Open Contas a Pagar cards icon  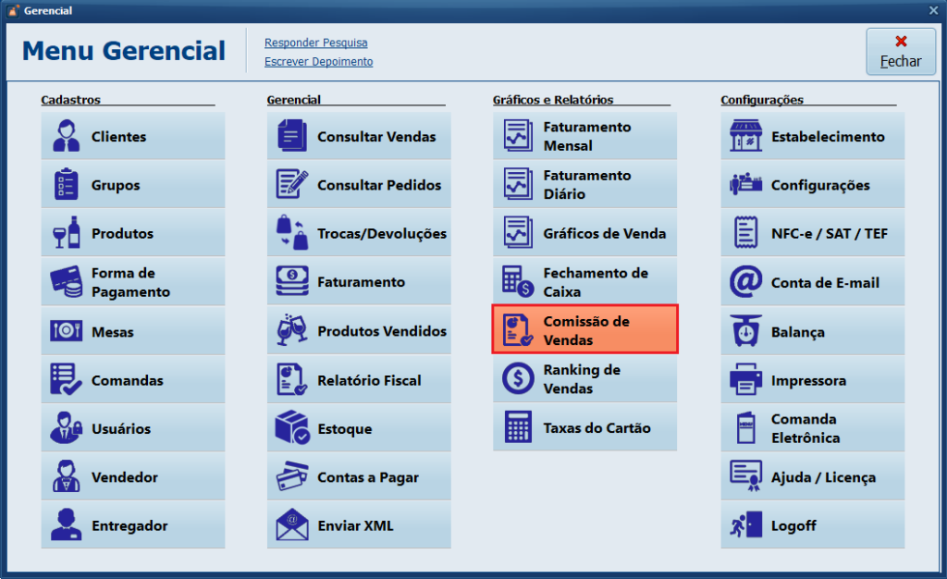(292, 476)
